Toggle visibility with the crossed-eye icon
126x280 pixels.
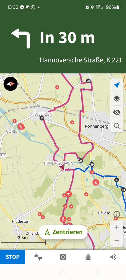pos(116,112)
